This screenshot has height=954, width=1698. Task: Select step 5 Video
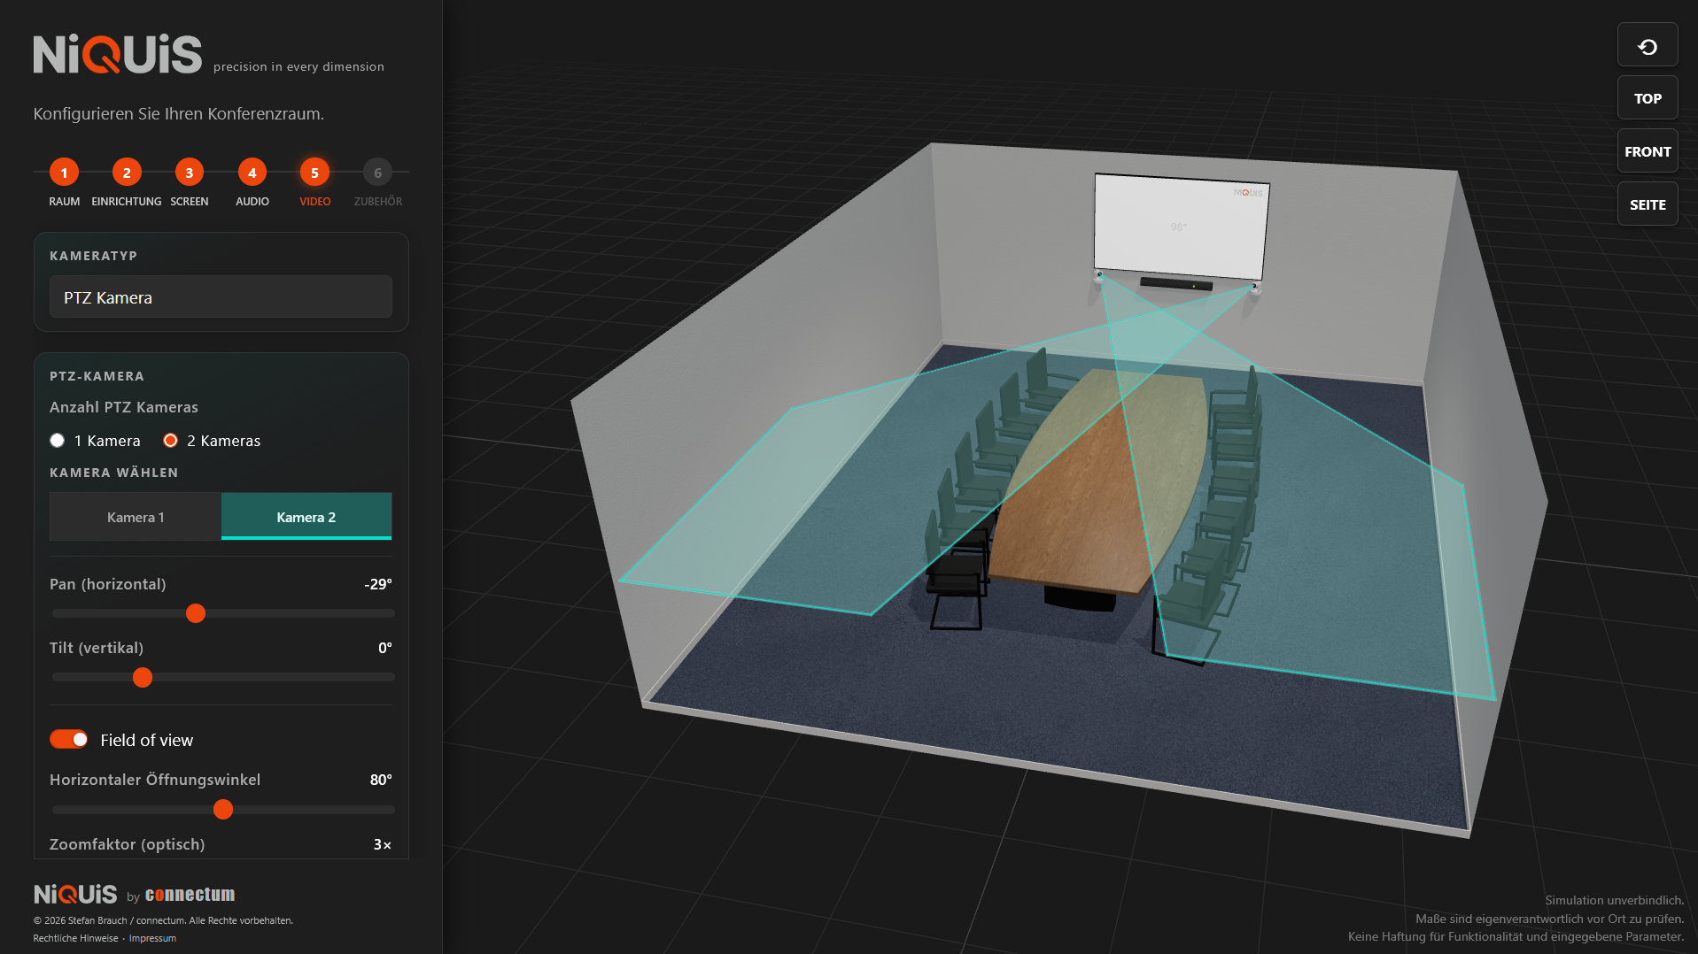(x=314, y=173)
